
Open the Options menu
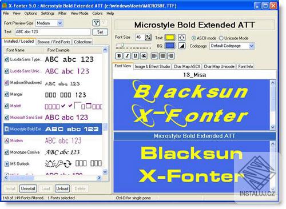click(x=30, y=13)
